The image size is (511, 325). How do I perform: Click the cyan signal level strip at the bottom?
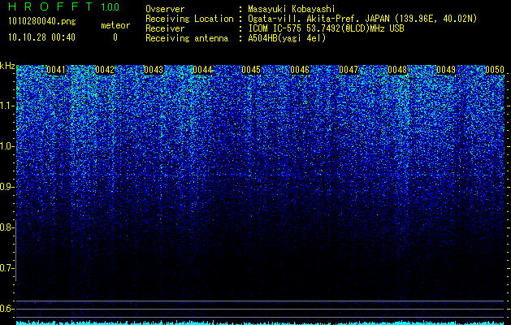click(260, 323)
